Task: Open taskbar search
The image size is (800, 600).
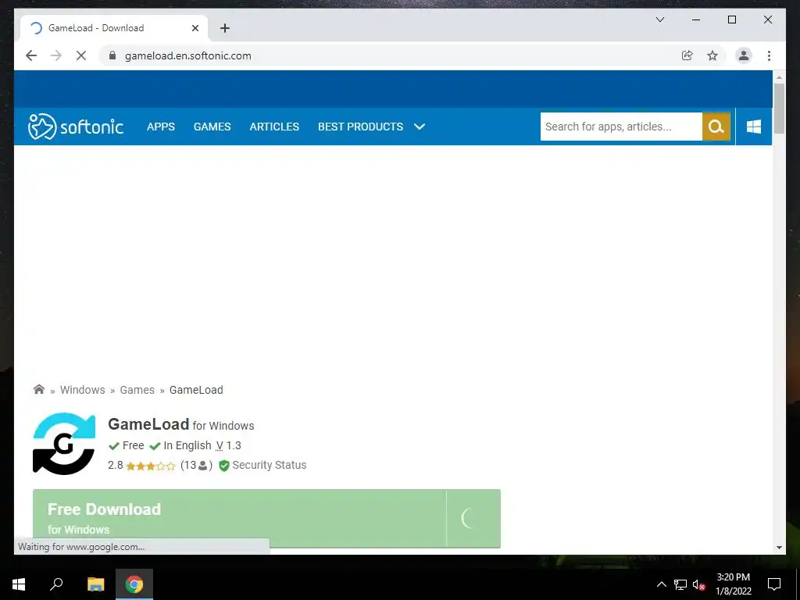Action: (x=56, y=584)
